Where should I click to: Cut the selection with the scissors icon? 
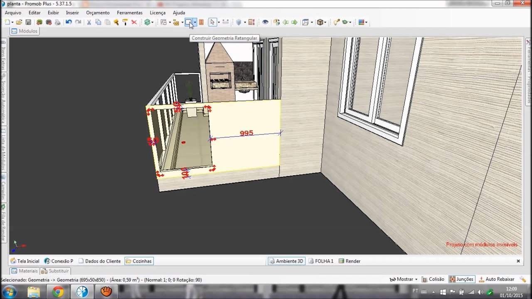coord(89,22)
